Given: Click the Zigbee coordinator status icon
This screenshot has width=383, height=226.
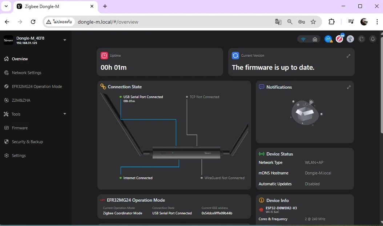Looking at the screenshot, I should (339, 39).
